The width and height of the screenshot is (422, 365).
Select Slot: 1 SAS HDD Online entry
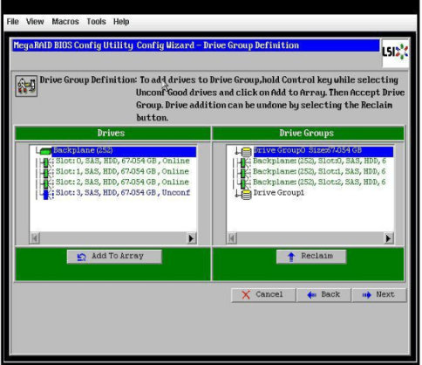[x=122, y=171]
